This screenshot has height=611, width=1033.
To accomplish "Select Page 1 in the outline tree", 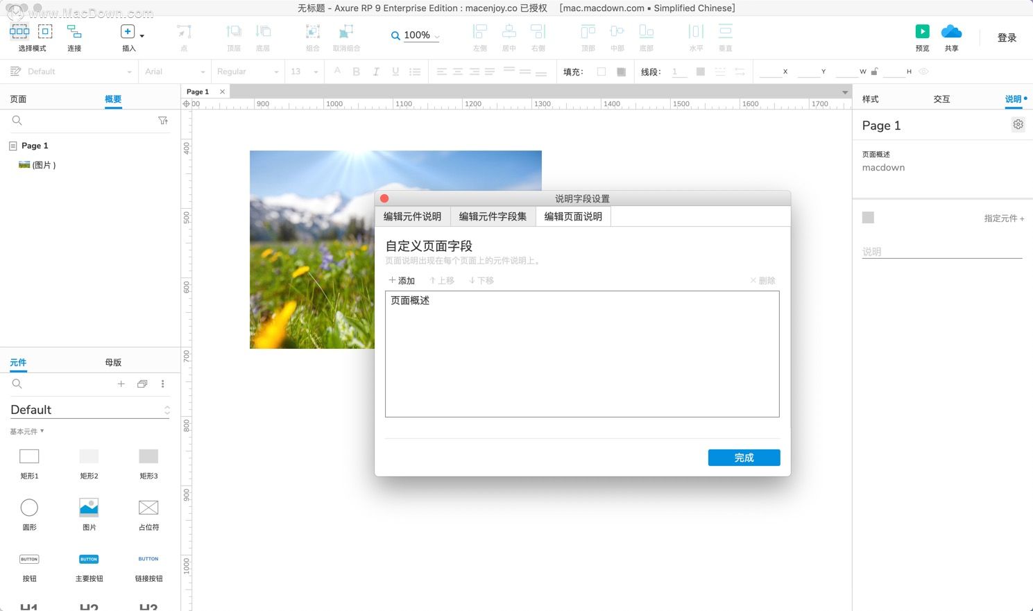I will [35, 146].
